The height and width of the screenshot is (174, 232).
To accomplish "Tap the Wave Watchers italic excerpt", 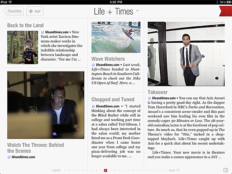I will point(116,74).
